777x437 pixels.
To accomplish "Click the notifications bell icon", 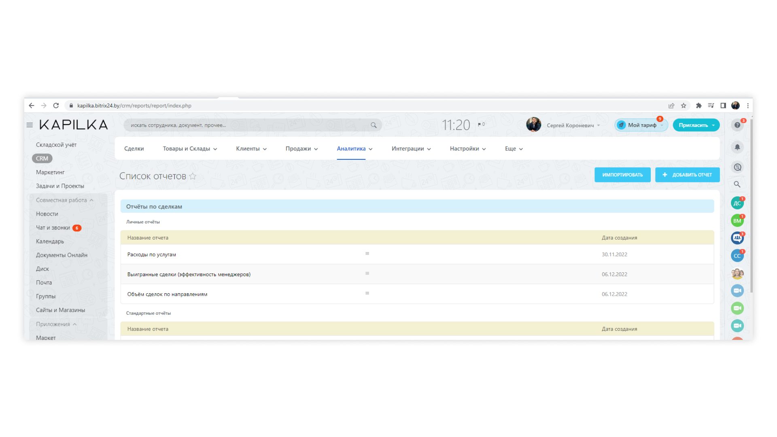I will point(737,147).
